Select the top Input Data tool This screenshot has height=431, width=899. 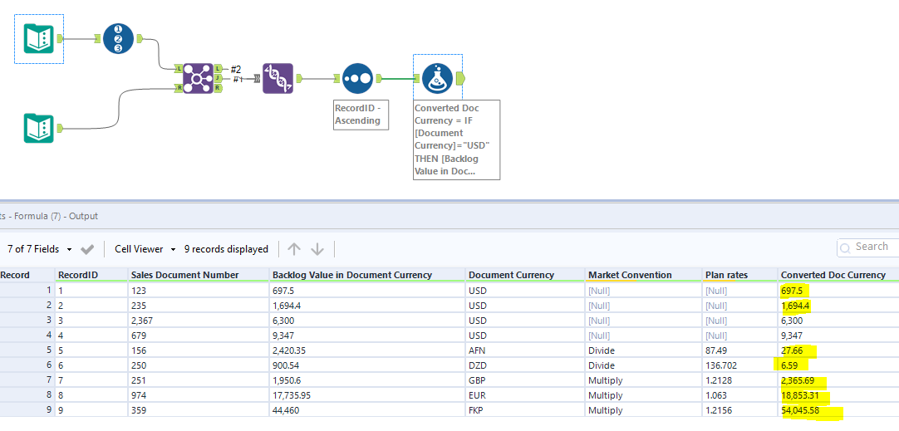pos(39,38)
